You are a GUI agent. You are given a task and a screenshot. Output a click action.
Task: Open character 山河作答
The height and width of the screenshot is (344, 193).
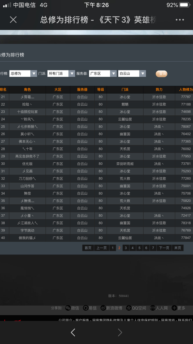(28, 186)
